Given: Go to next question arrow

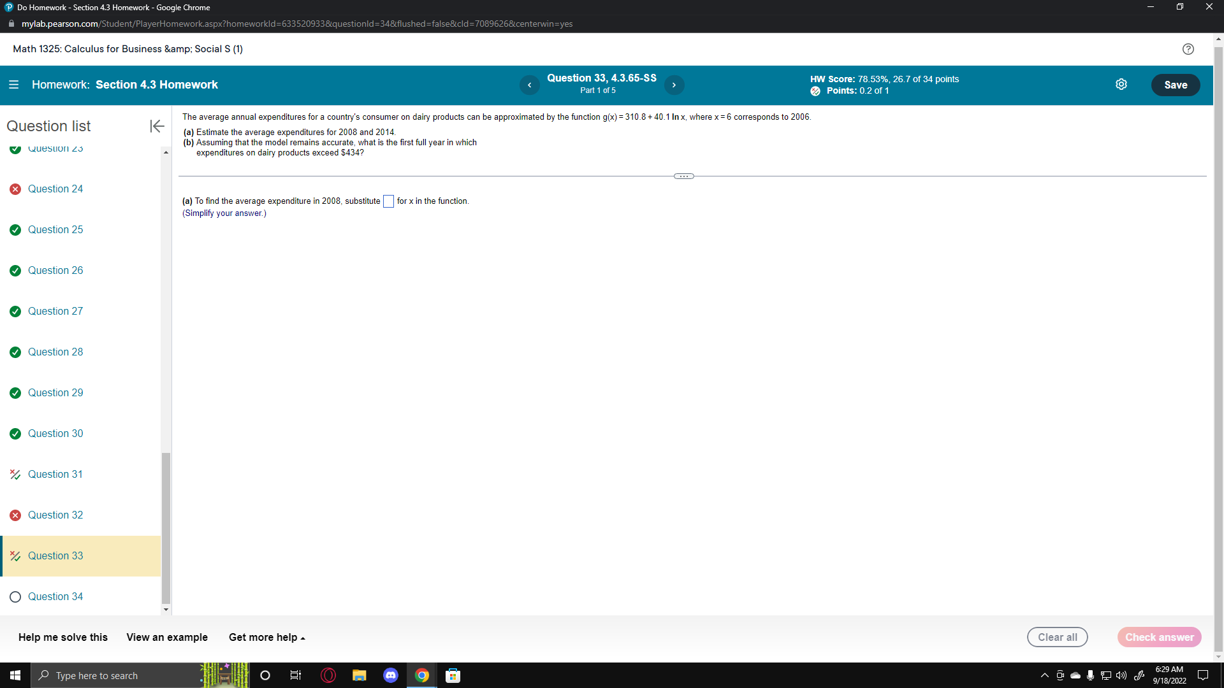Looking at the screenshot, I should point(674,85).
